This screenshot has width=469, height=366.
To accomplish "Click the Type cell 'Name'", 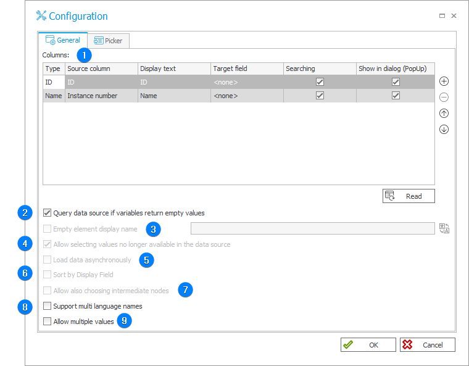I will pyautogui.click(x=54, y=96).
